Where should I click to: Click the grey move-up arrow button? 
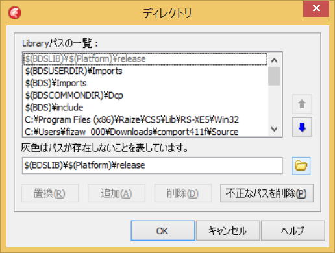302,104
